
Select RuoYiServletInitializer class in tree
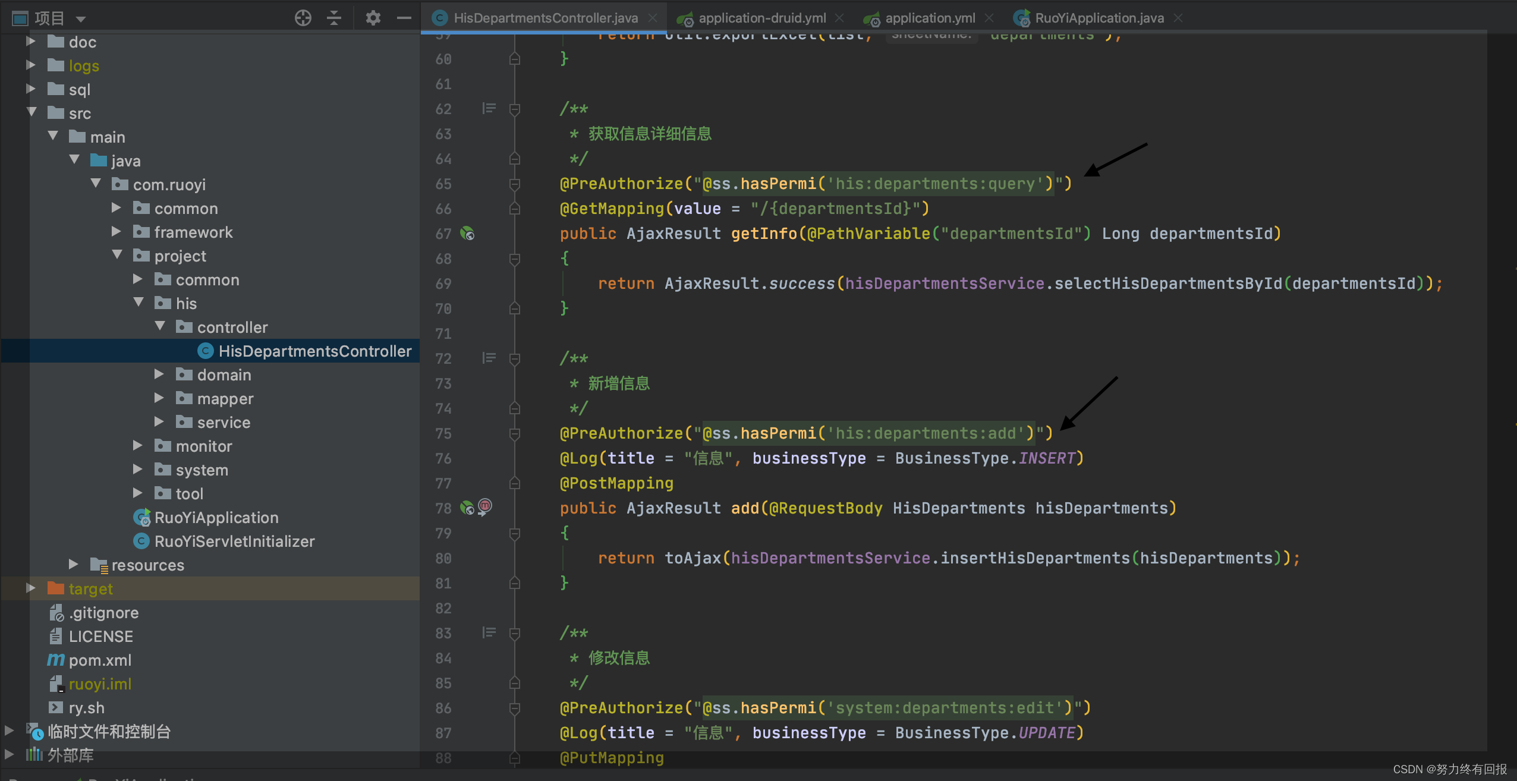[234, 541]
